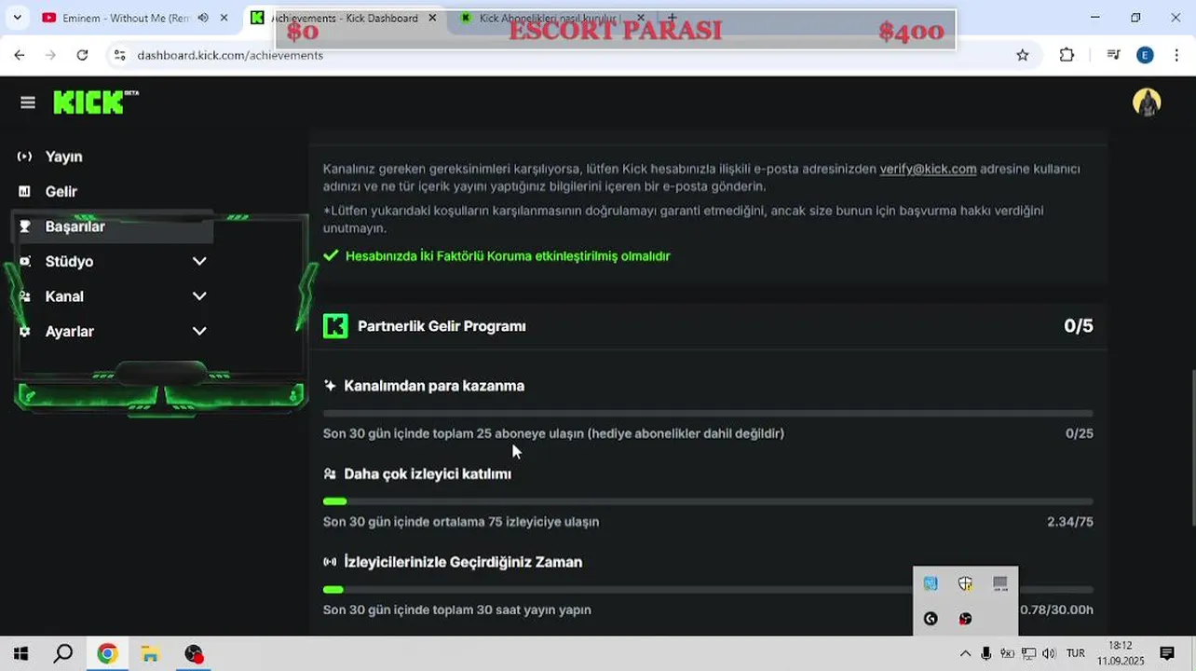1196x671 pixels.
Task: Click the blue monitor icon in tray overflow
Action: (931, 584)
